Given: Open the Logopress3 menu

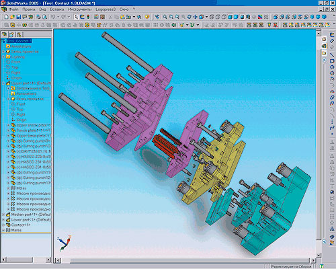Looking at the screenshot, I should pos(106,9).
